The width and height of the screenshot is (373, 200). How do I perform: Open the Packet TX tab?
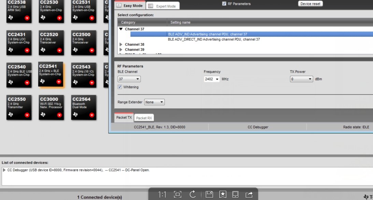tap(124, 117)
